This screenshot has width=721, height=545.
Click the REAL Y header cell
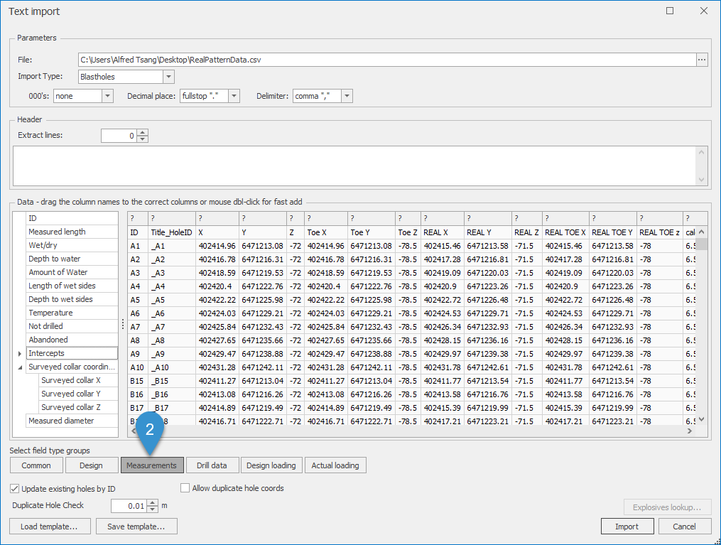point(488,233)
